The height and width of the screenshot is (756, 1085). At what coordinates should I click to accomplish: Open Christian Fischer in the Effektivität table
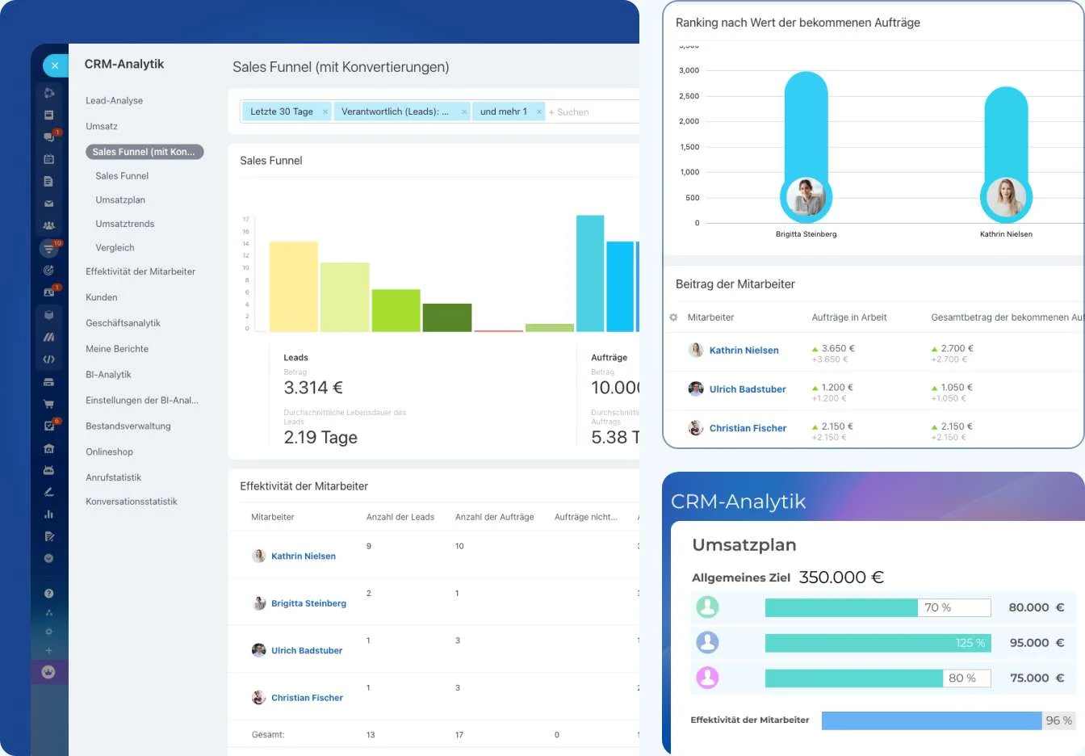[x=307, y=698]
